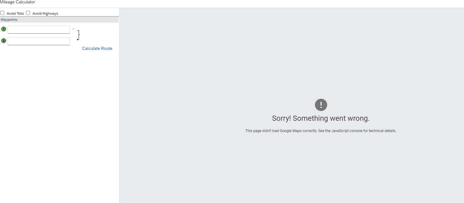The image size is (464, 203).
Task: Remove waypoint A with the gray X
Action: pyautogui.click(x=73, y=29)
